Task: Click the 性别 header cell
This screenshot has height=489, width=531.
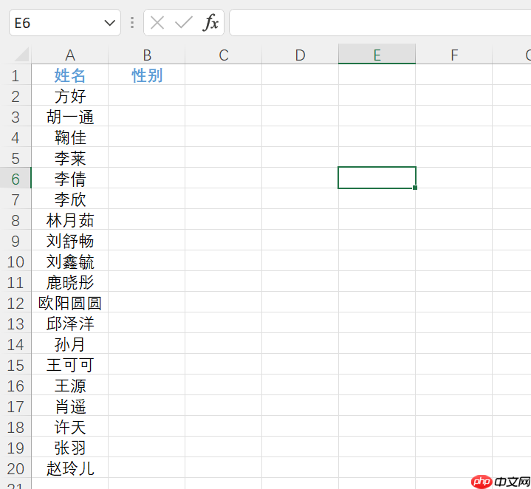Action: click(147, 75)
